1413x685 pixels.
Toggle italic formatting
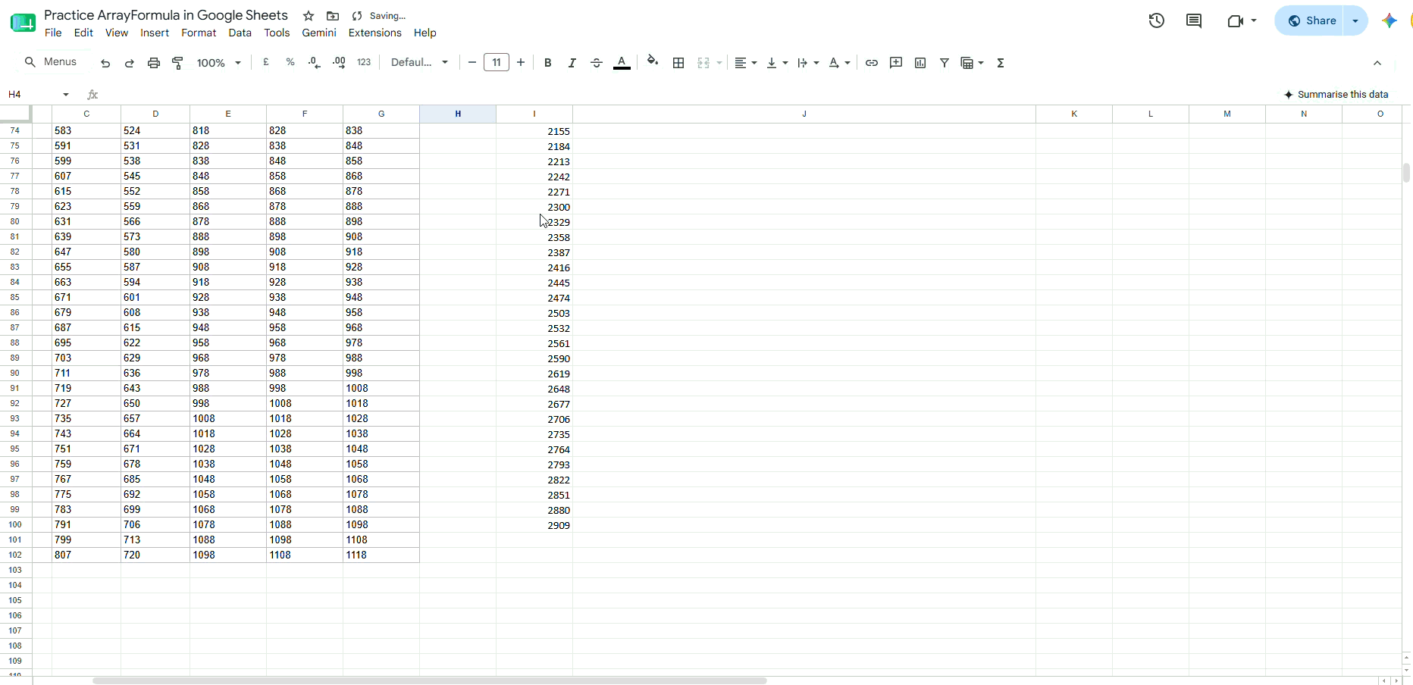click(x=572, y=63)
